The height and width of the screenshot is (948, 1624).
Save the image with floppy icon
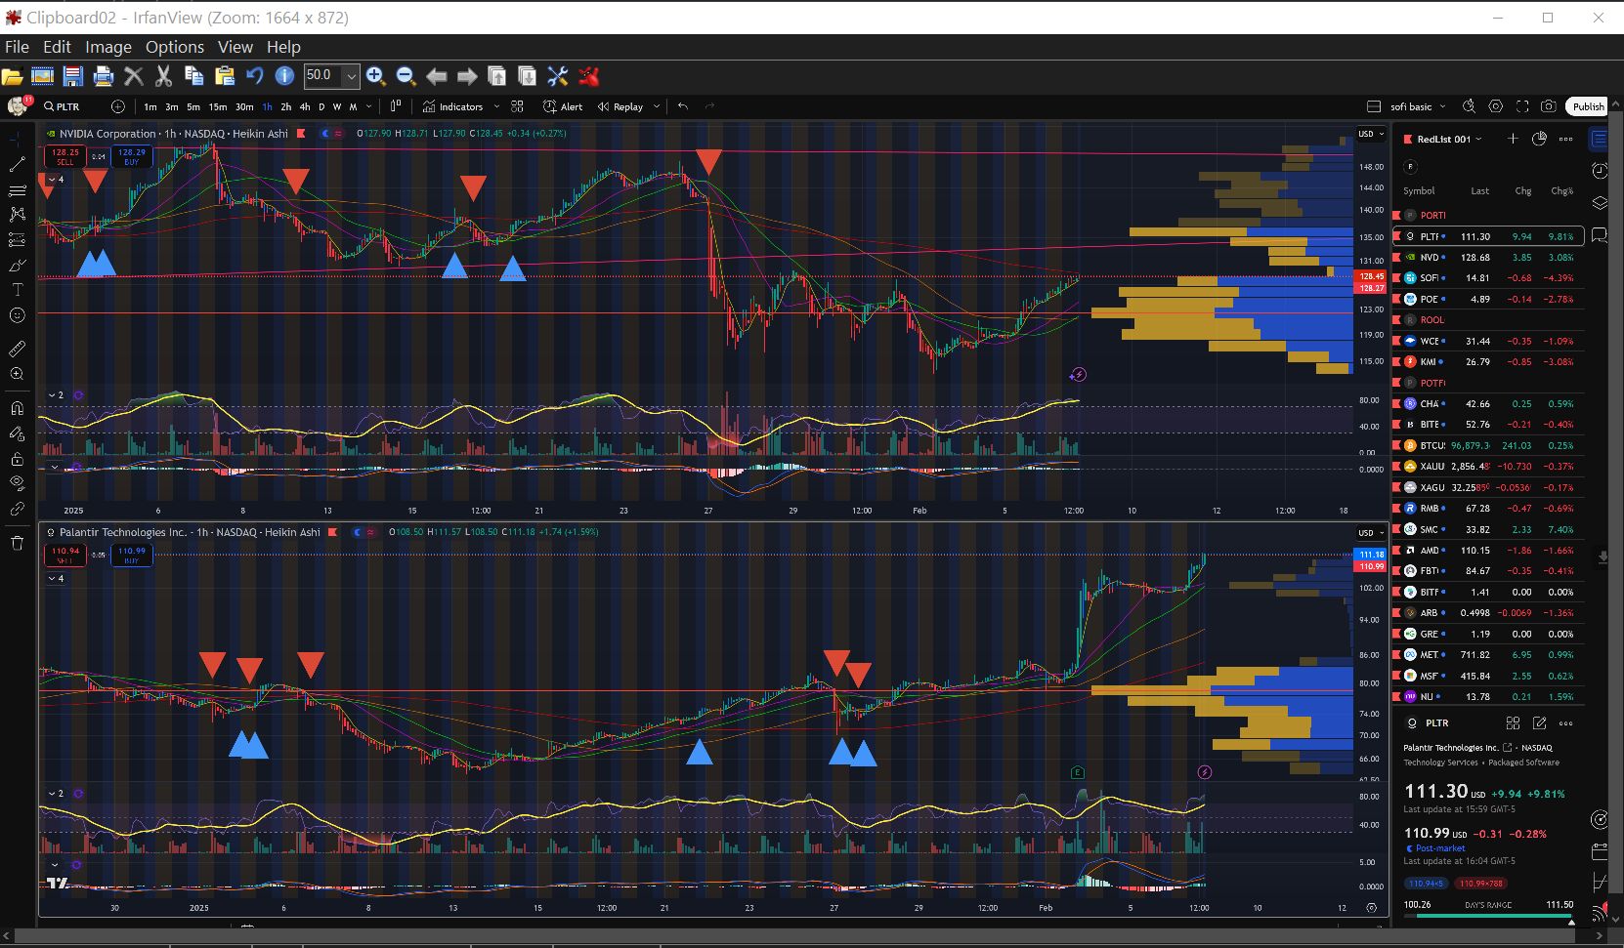click(x=73, y=76)
